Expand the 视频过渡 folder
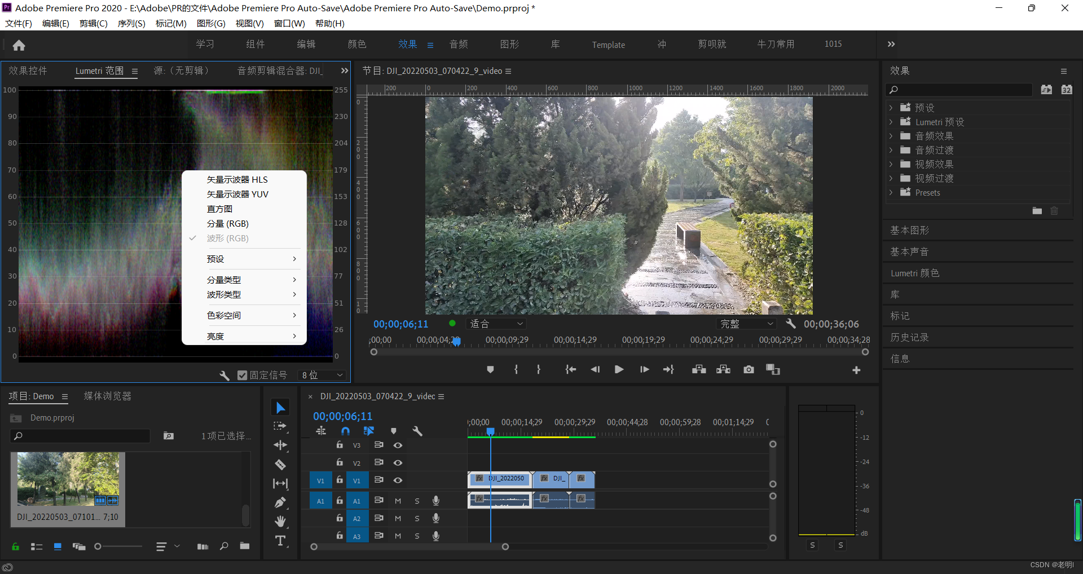 click(x=891, y=178)
